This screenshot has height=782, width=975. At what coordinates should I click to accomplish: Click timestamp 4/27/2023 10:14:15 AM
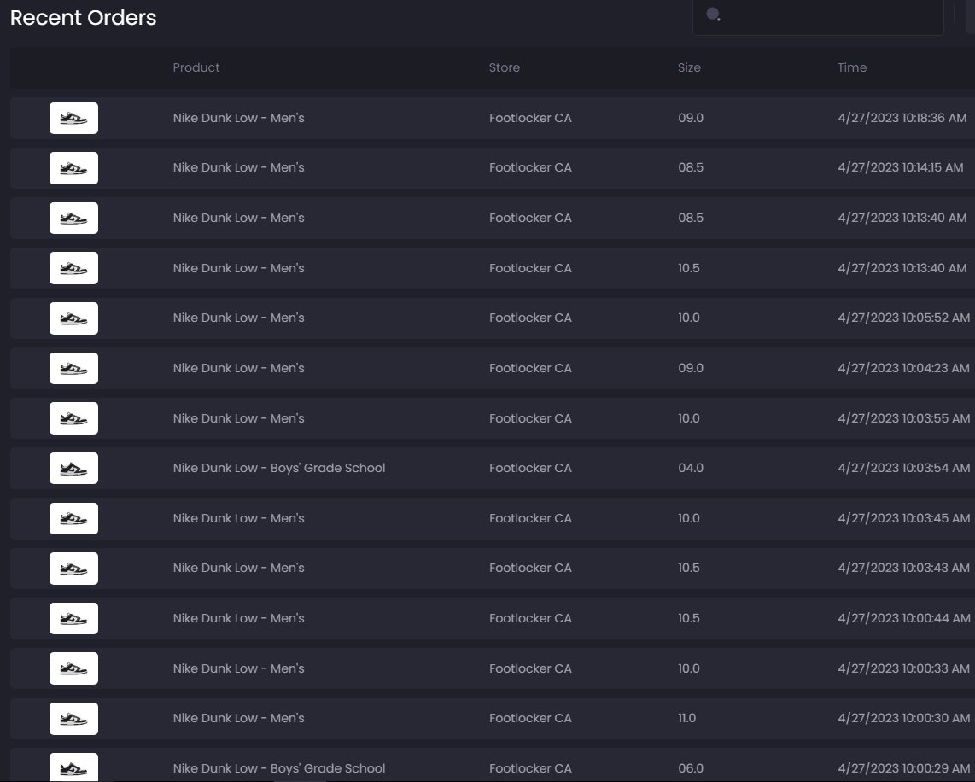[901, 167]
